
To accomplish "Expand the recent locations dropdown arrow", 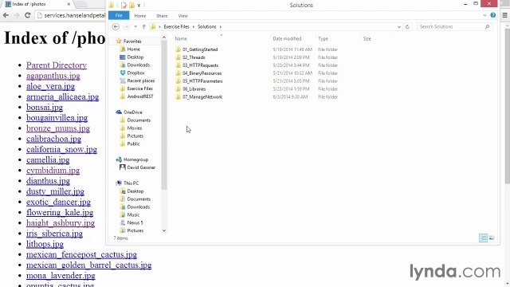I will 135,26.
